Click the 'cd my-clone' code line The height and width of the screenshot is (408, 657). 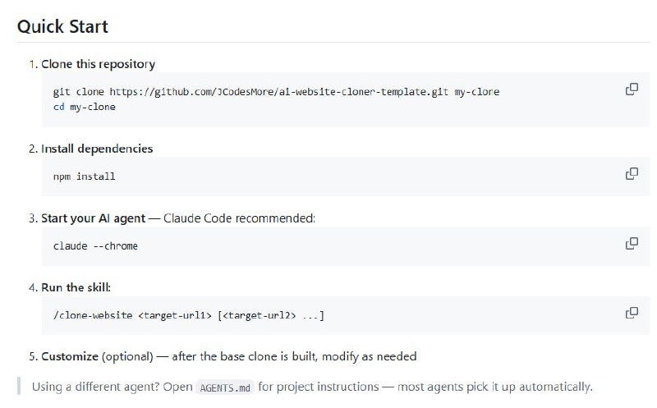click(84, 107)
